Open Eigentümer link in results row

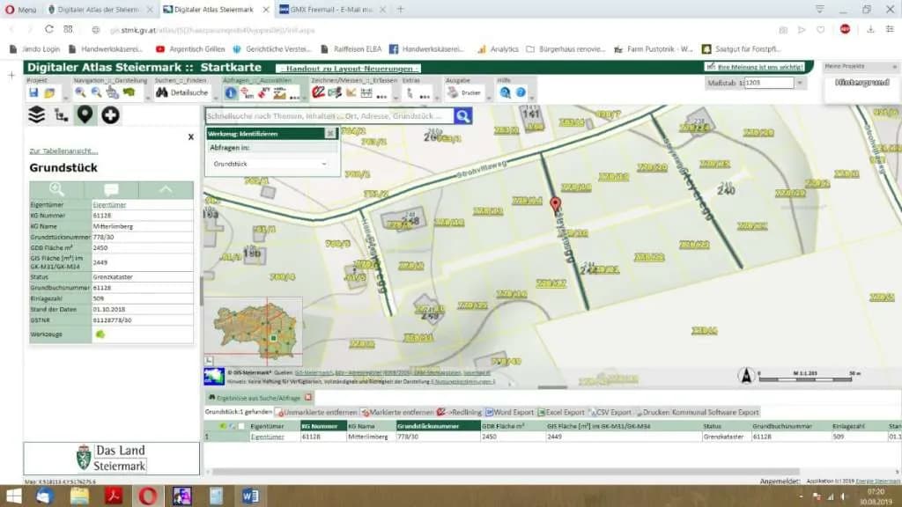268,437
